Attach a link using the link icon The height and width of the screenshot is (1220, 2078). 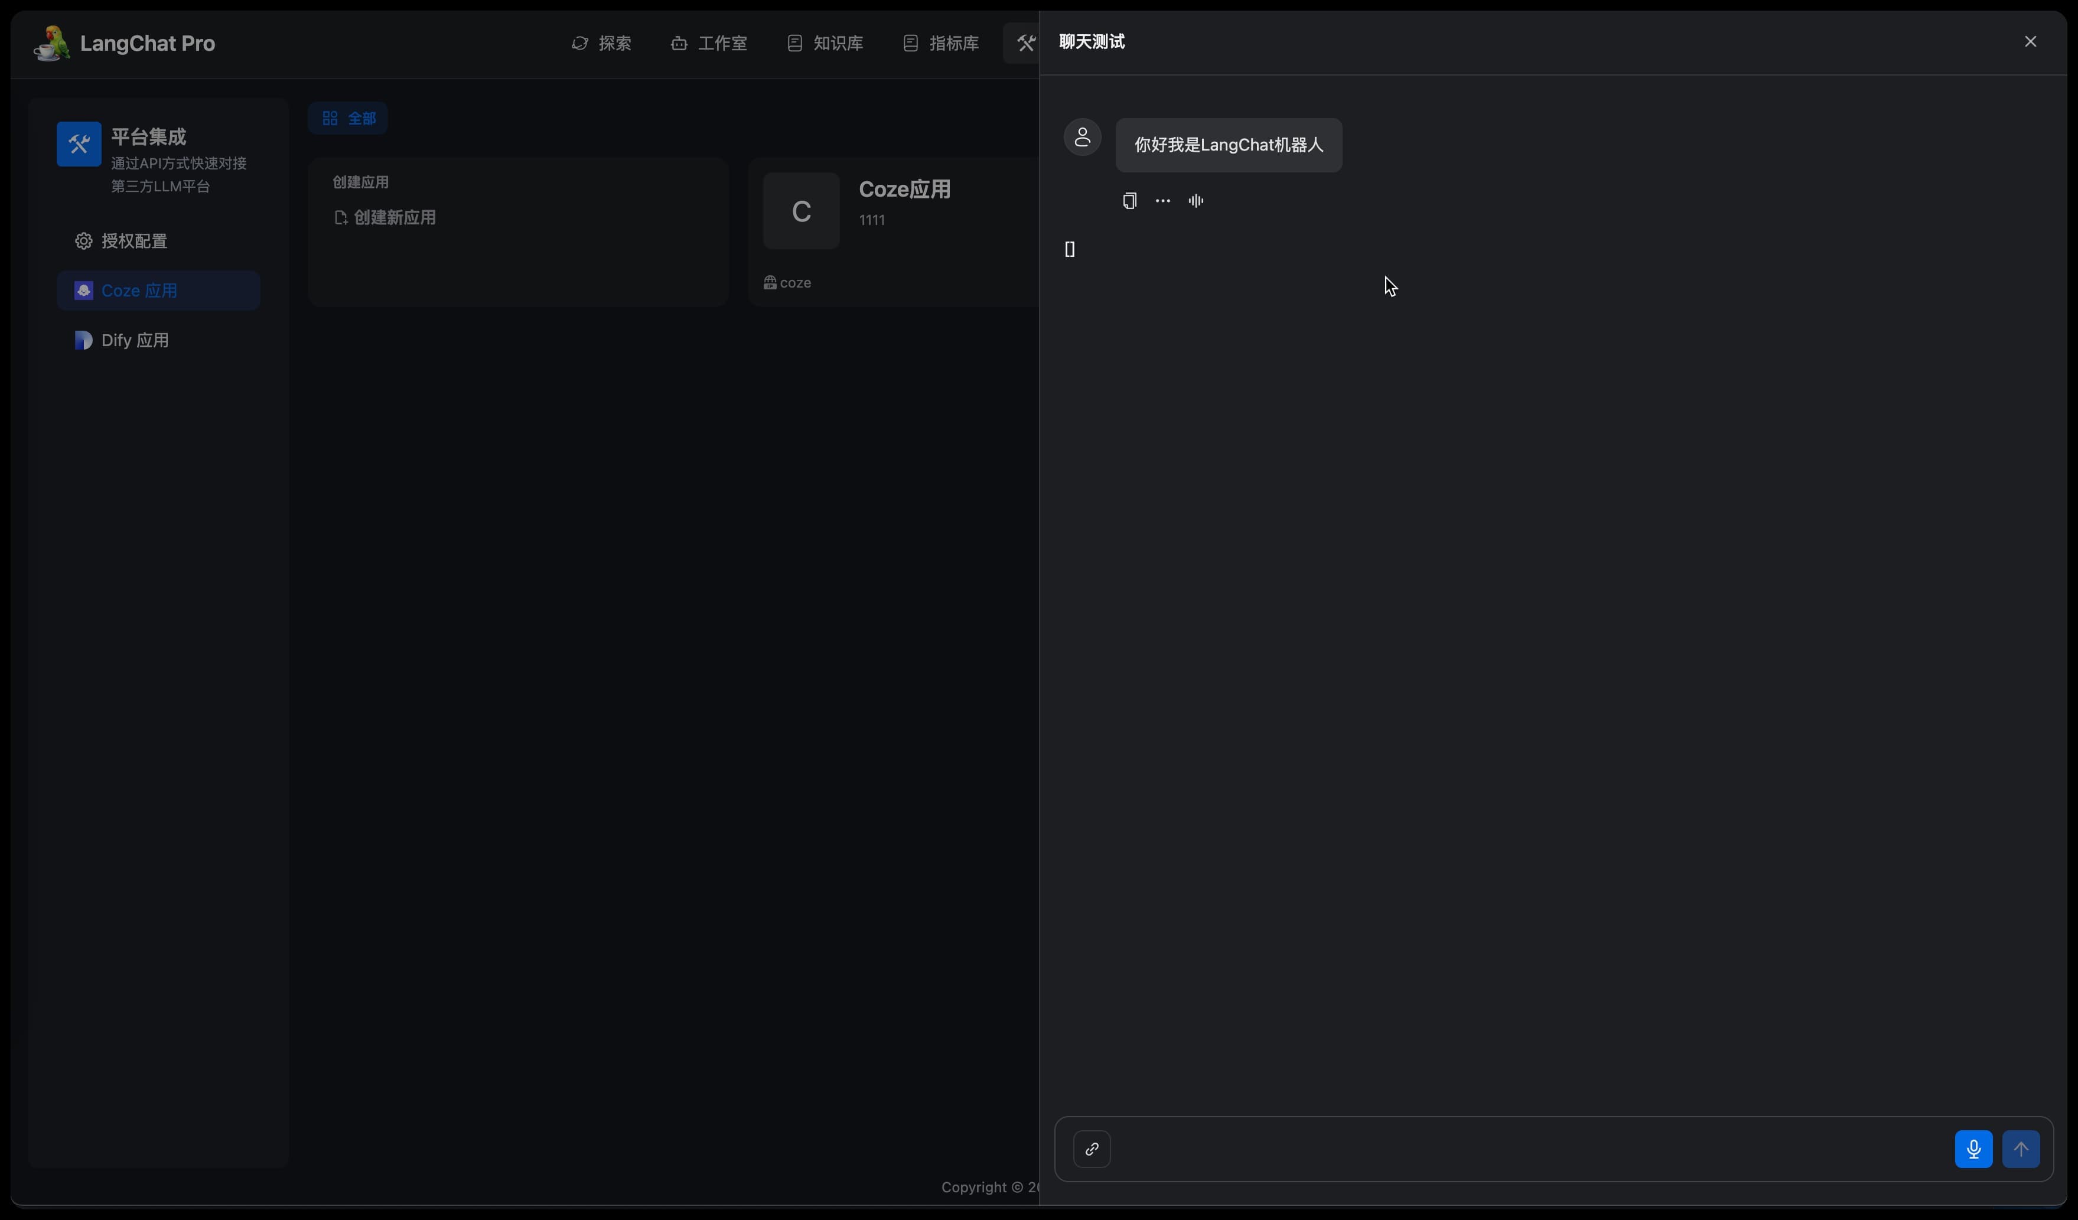point(1092,1149)
